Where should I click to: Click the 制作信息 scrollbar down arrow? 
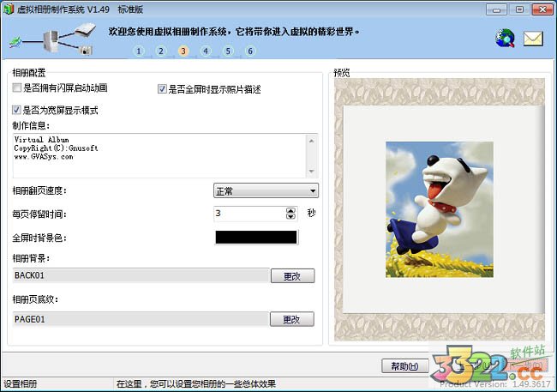(x=312, y=172)
